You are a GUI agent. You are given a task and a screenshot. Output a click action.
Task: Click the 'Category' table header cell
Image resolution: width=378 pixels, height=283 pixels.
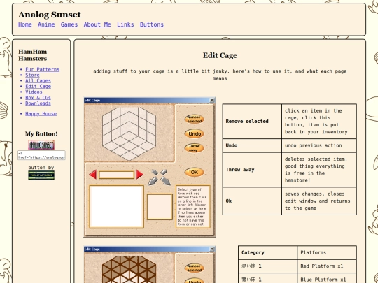point(268,253)
